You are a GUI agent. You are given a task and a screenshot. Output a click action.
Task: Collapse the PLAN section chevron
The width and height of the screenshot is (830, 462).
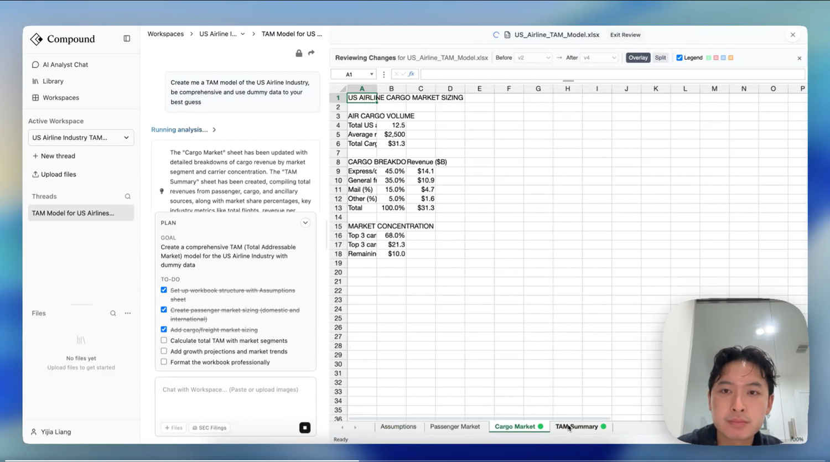[x=305, y=222]
